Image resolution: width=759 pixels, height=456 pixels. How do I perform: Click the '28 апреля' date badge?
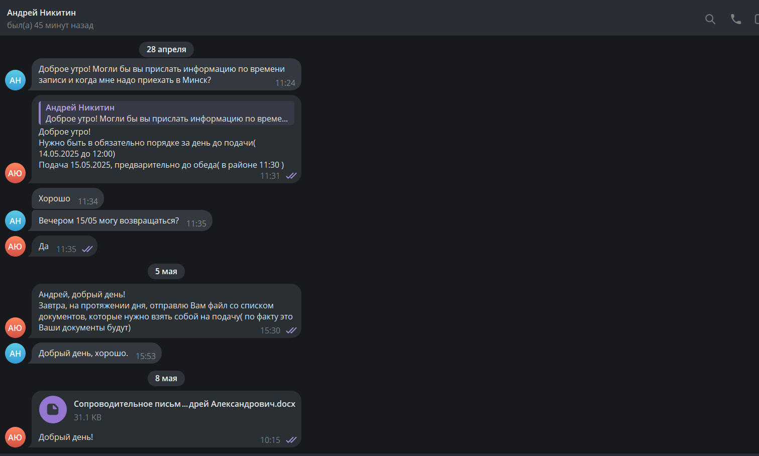pos(166,49)
